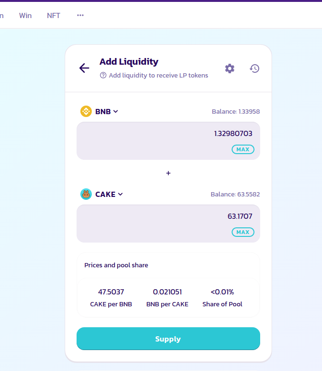Click the CAKE bunny logo
The image size is (322, 371).
point(86,194)
